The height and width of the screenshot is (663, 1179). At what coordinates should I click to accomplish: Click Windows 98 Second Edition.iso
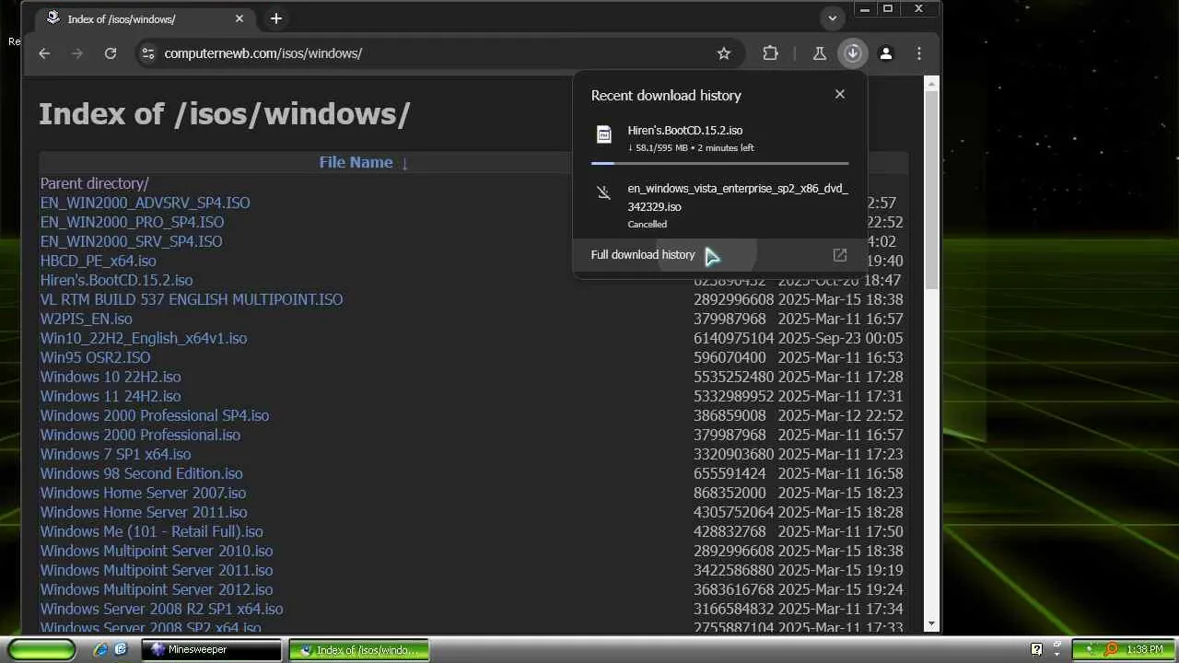point(142,473)
